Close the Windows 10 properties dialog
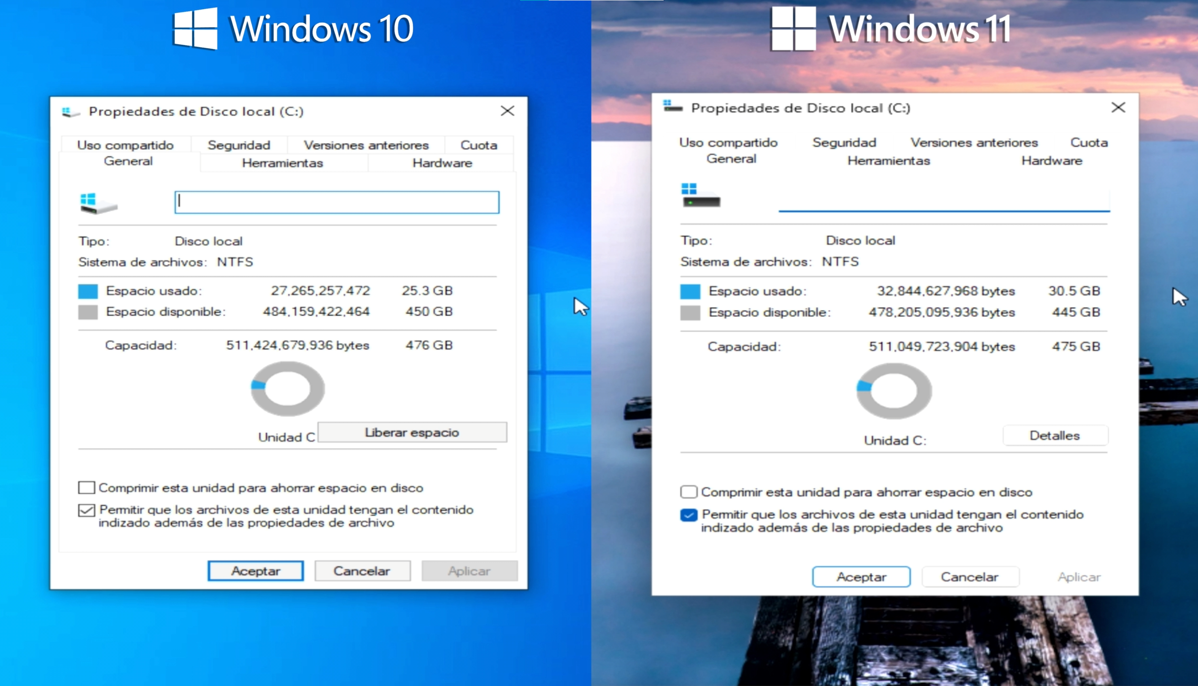The width and height of the screenshot is (1198, 686). (507, 111)
